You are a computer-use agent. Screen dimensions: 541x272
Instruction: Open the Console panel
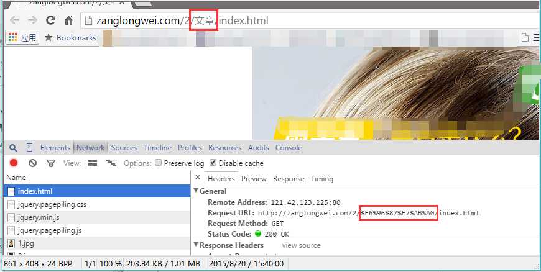click(289, 148)
